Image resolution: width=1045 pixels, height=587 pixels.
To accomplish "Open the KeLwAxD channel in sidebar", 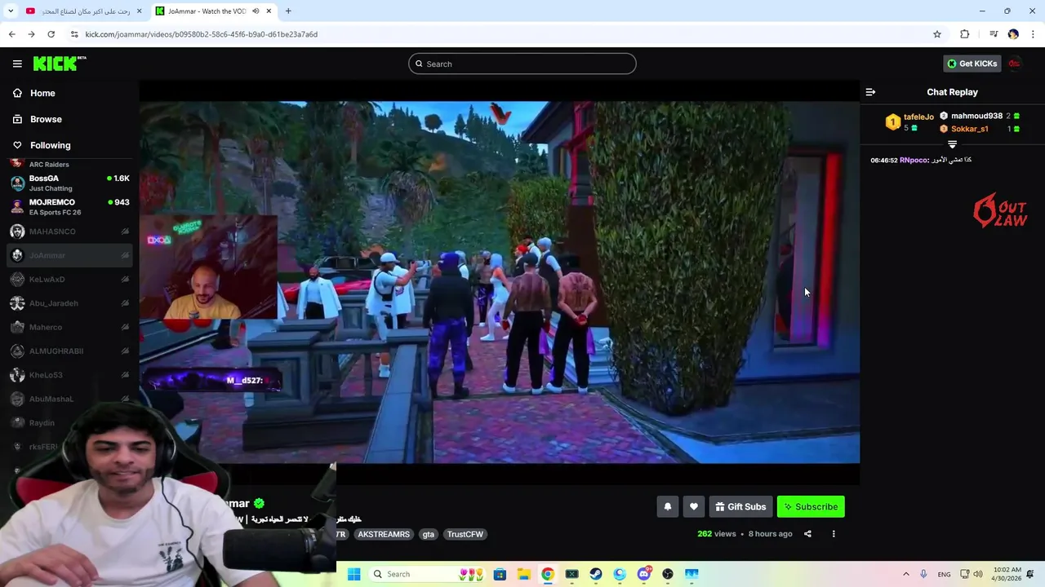I will pos(69,279).
